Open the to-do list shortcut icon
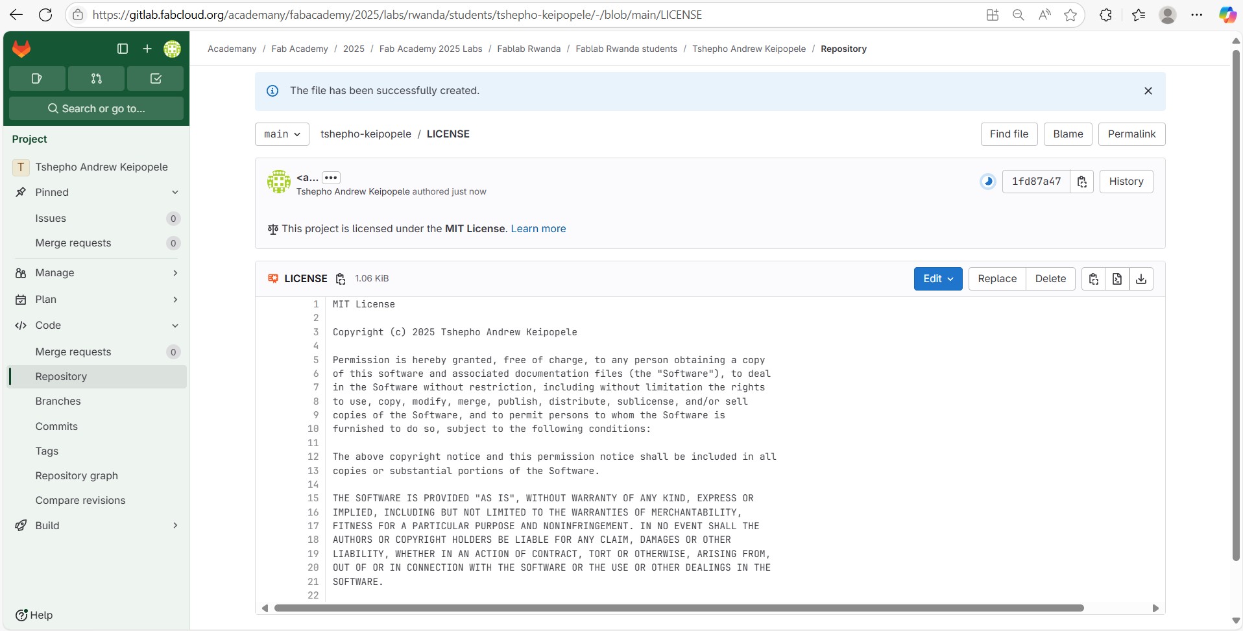This screenshot has width=1243, height=631. tap(156, 78)
